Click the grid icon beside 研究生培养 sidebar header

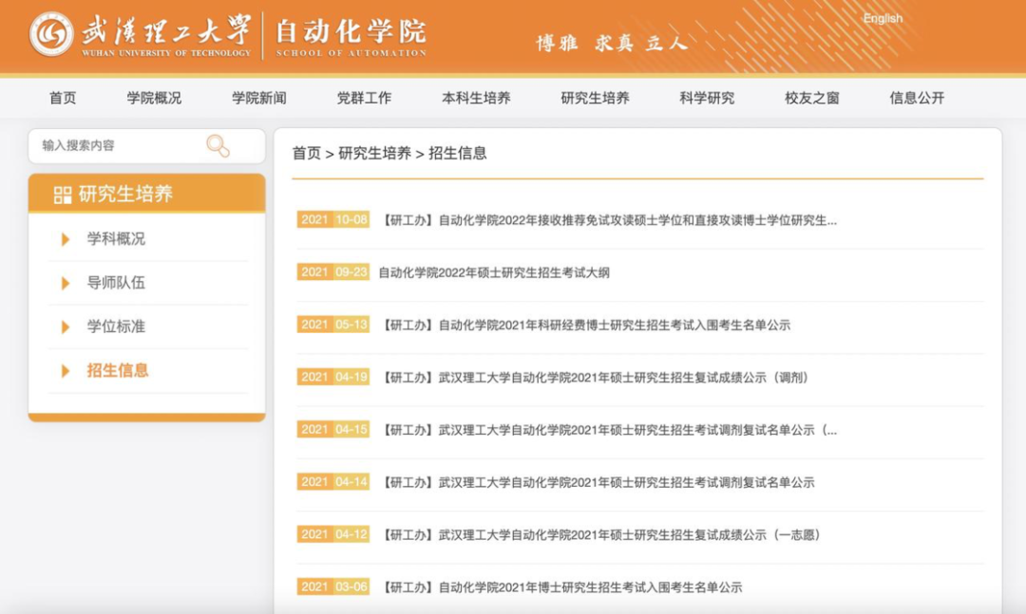tap(63, 195)
